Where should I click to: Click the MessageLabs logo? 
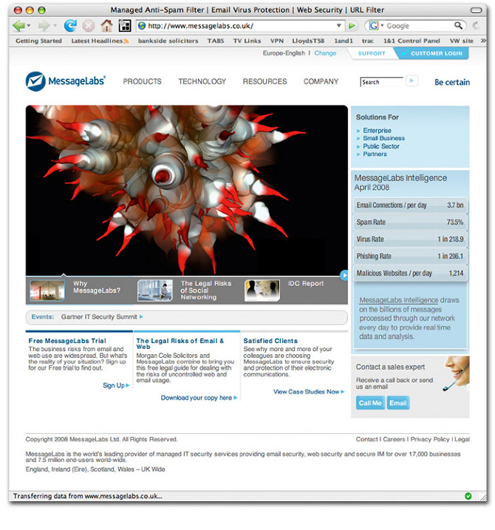pos(66,81)
